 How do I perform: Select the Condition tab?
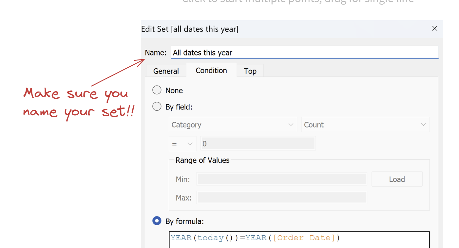coord(211,71)
